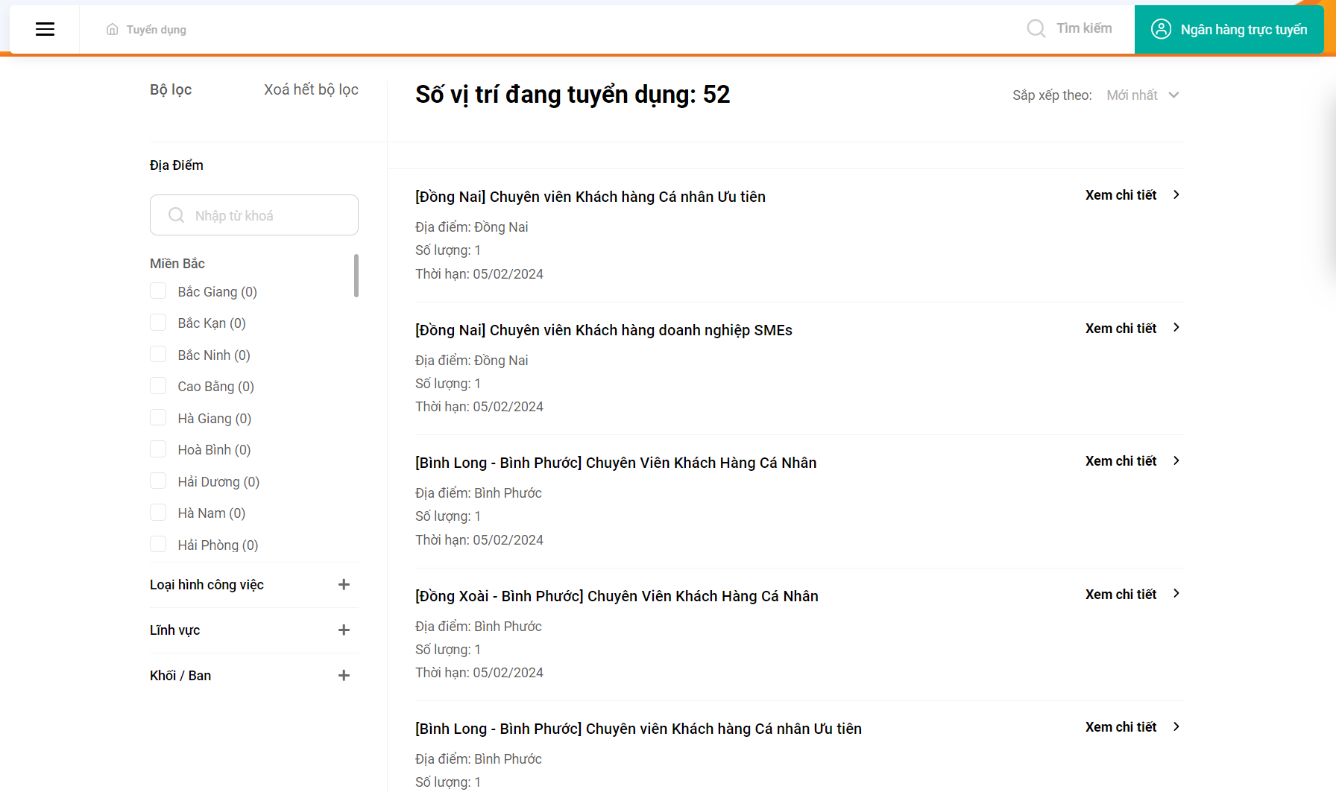Go to Tuyển dụng breadcrumb

(x=157, y=30)
